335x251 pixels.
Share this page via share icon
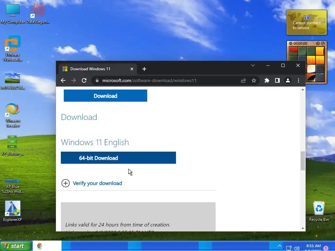pos(243,80)
